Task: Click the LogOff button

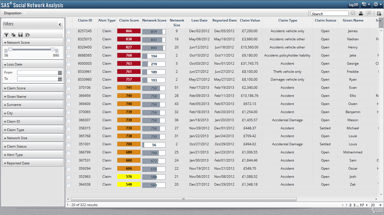Action: (x=353, y=5)
